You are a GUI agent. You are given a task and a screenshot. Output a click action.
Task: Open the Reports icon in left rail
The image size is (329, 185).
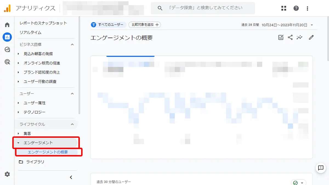7,37
